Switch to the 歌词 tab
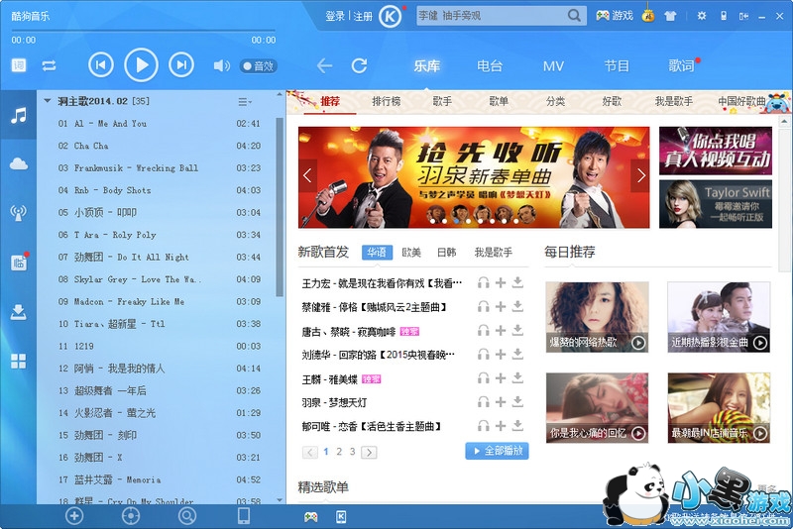The width and height of the screenshot is (793, 529). click(x=681, y=65)
